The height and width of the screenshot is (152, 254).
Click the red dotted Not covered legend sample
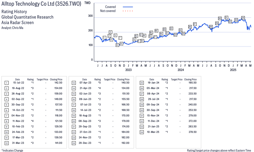coord(128,11)
